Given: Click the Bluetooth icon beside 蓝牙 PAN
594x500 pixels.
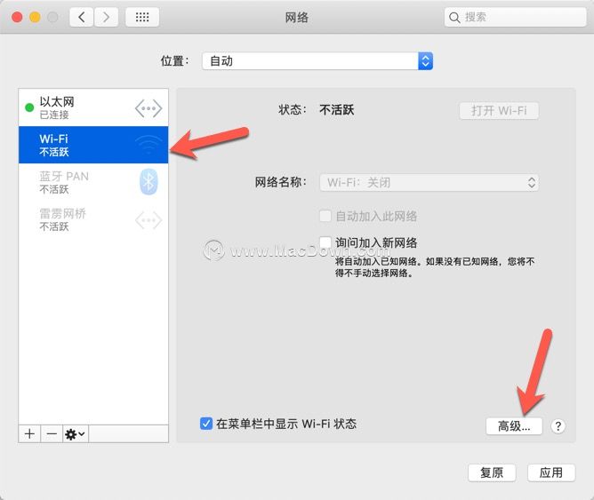Looking at the screenshot, I should 148,182.
